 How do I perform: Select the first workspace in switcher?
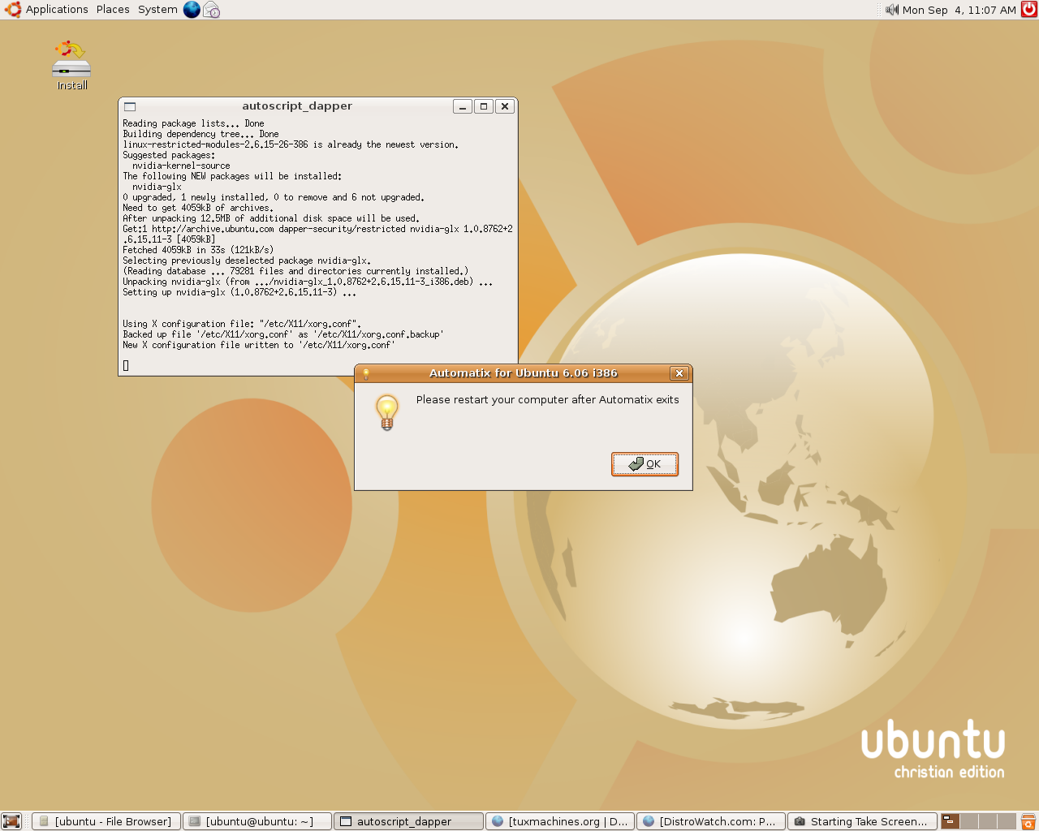[951, 821]
